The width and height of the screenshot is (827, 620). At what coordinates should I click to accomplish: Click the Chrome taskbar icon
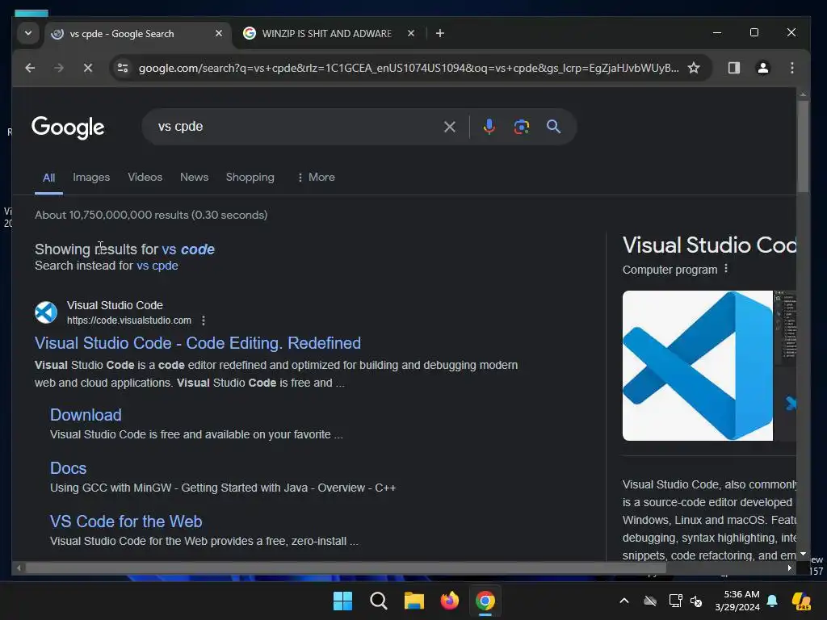[x=485, y=601]
